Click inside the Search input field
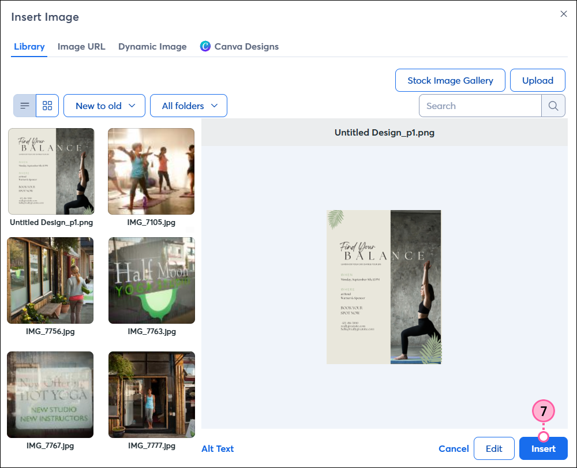The width and height of the screenshot is (577, 468). pyautogui.click(x=479, y=106)
